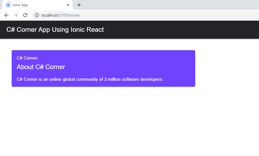Click the card title "About C# Corner"
259x156 pixels.
click(41, 67)
